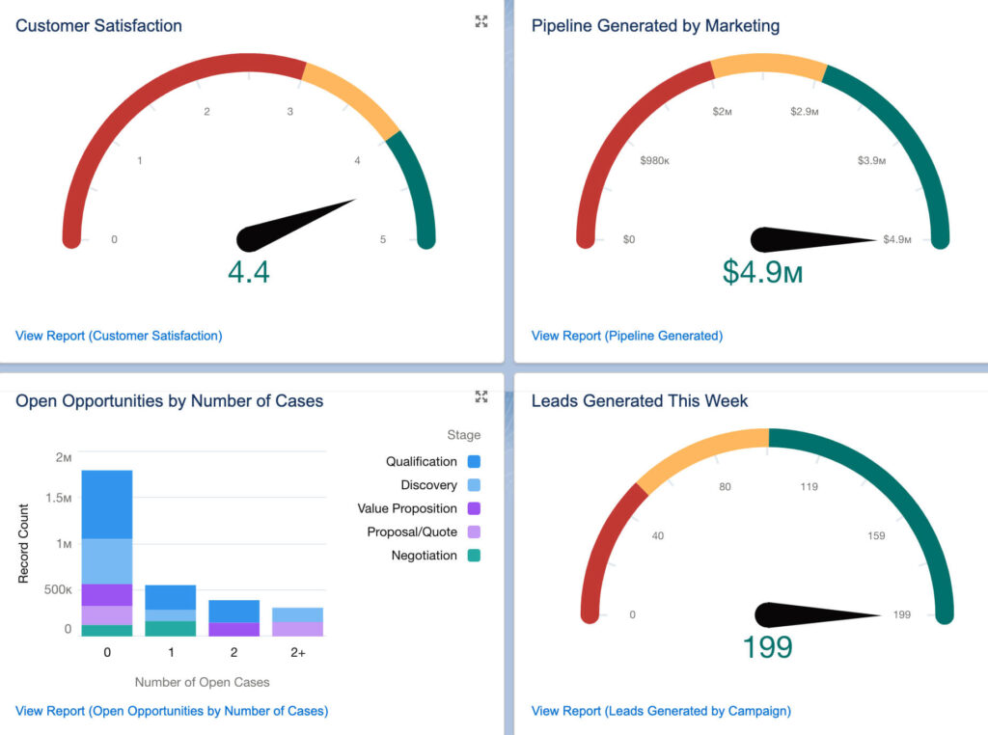Image resolution: width=988 pixels, height=735 pixels.
Task: Select the Qualification segment of the 0 cases bar
Action: (106, 504)
